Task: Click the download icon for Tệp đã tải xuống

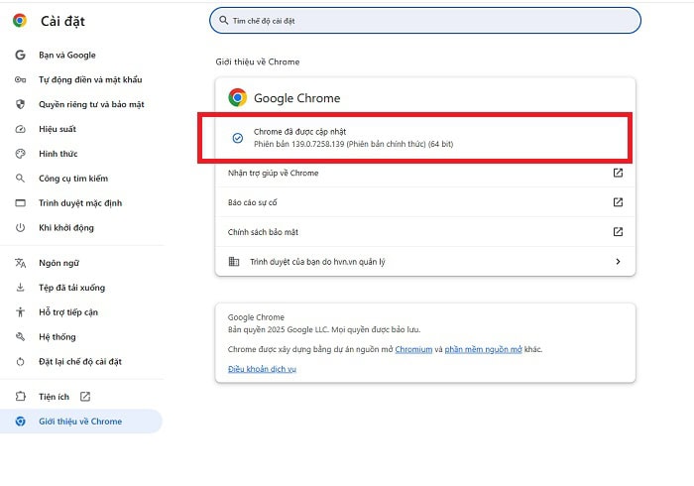Action: coord(21,288)
